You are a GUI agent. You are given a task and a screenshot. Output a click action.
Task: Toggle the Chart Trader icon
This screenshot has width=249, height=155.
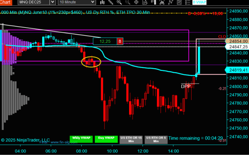point(153,2)
